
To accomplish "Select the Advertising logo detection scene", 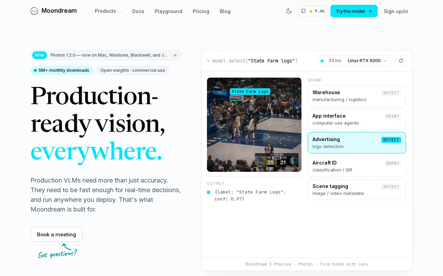I will (357, 143).
